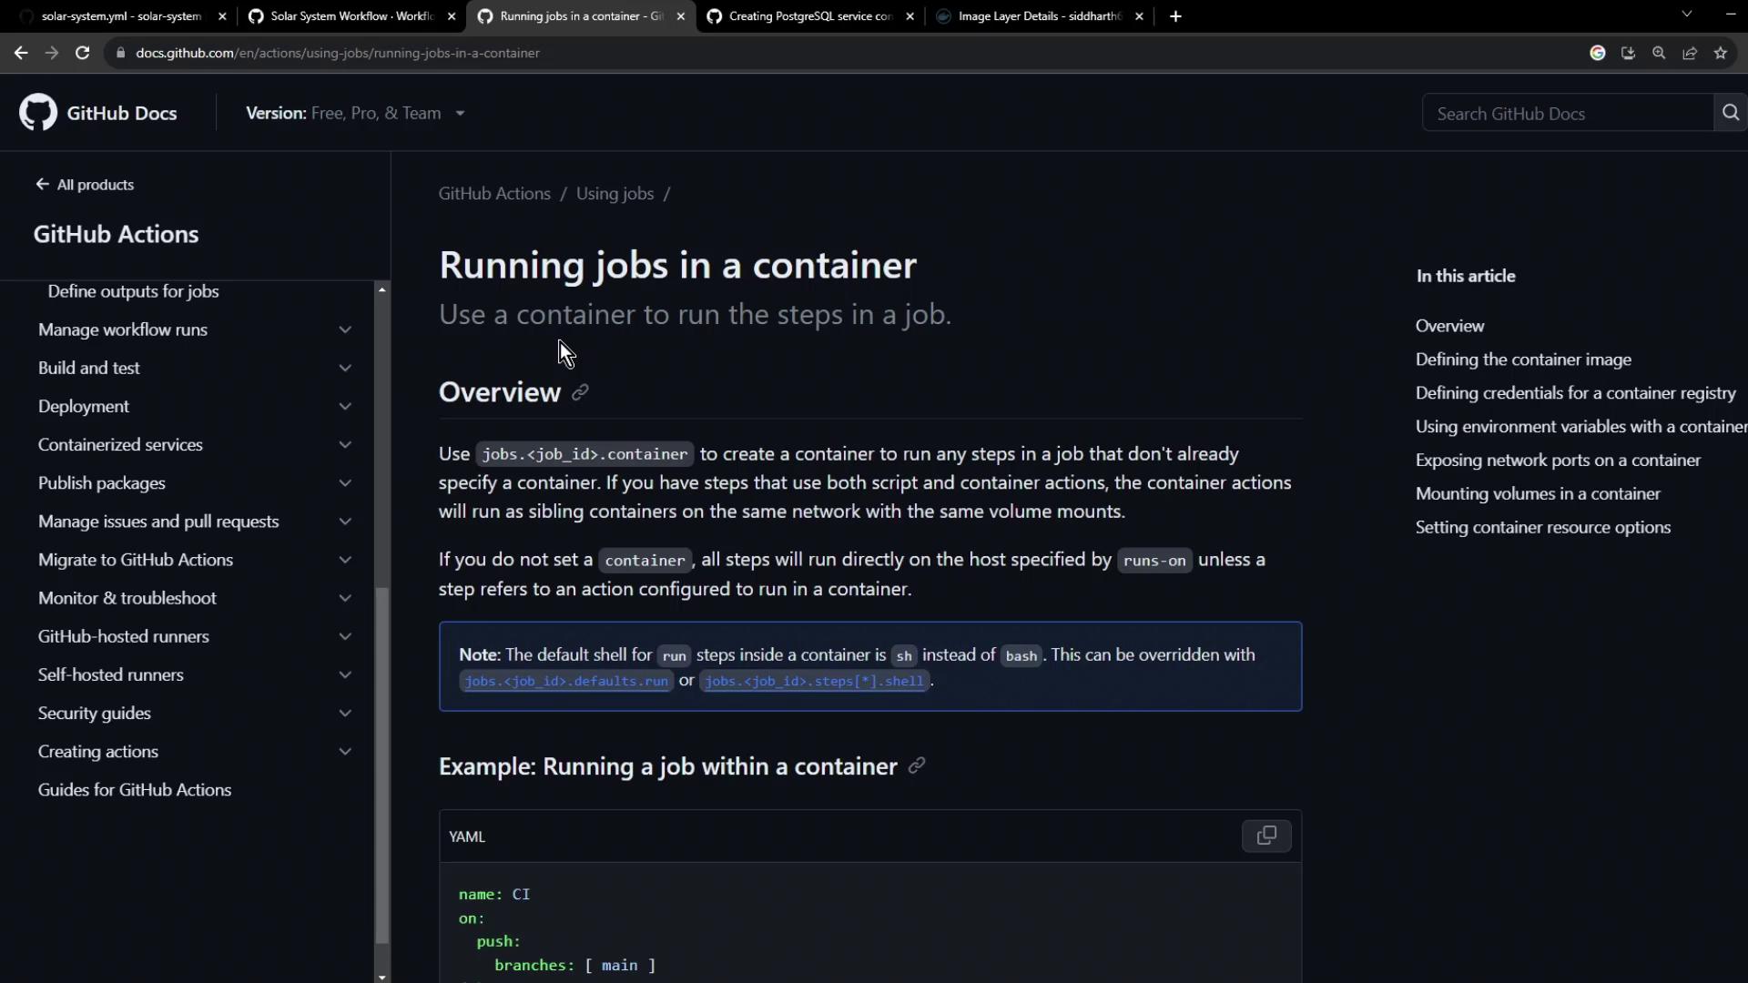Open the jobs.<job_id>.defaults.run link
1748x983 pixels.
pyautogui.click(x=566, y=681)
